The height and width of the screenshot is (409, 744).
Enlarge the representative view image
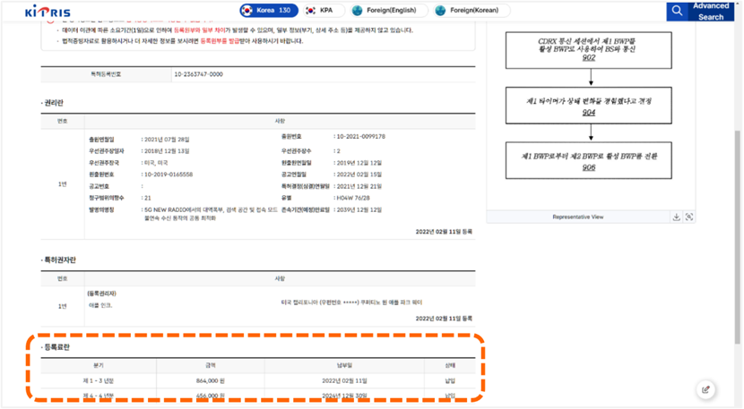[689, 217]
